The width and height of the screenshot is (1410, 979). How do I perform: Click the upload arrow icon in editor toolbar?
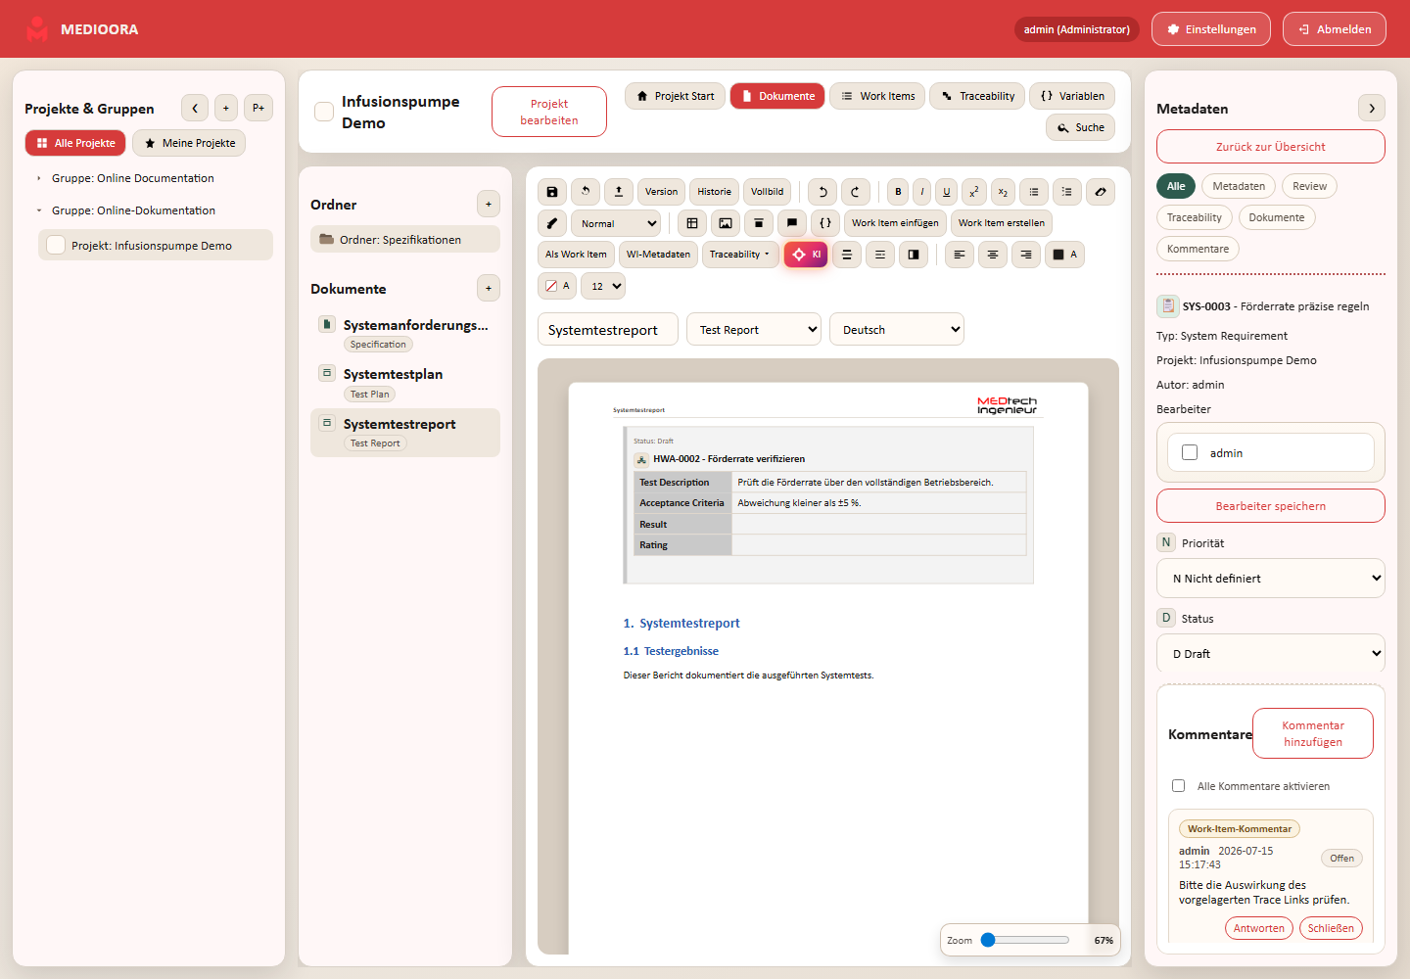click(x=619, y=192)
